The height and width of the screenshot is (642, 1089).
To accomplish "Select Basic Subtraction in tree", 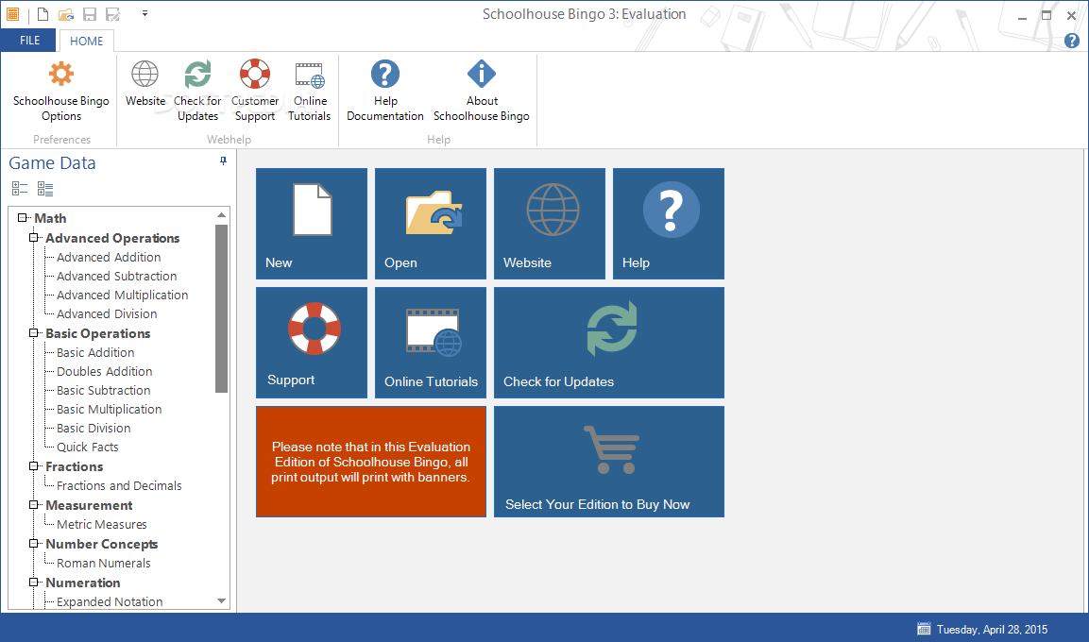I will click(x=104, y=390).
